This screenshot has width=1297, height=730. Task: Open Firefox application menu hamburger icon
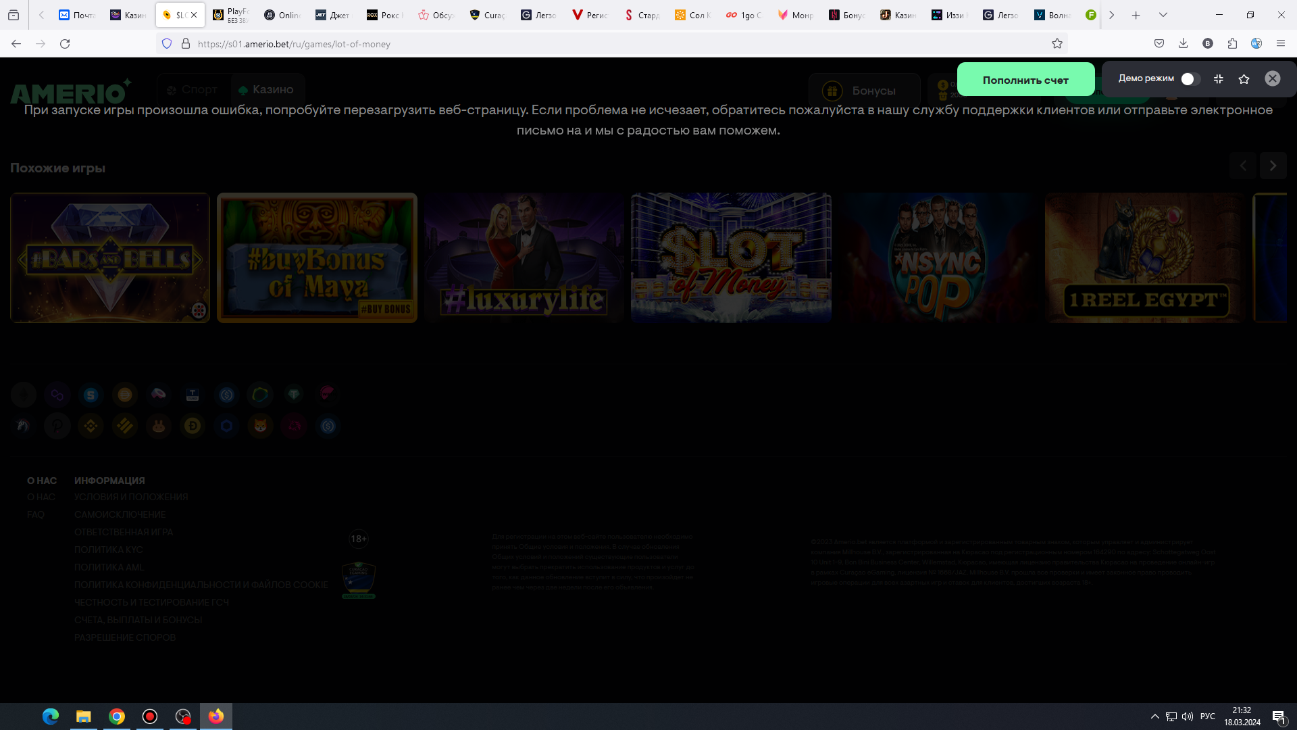click(1281, 44)
